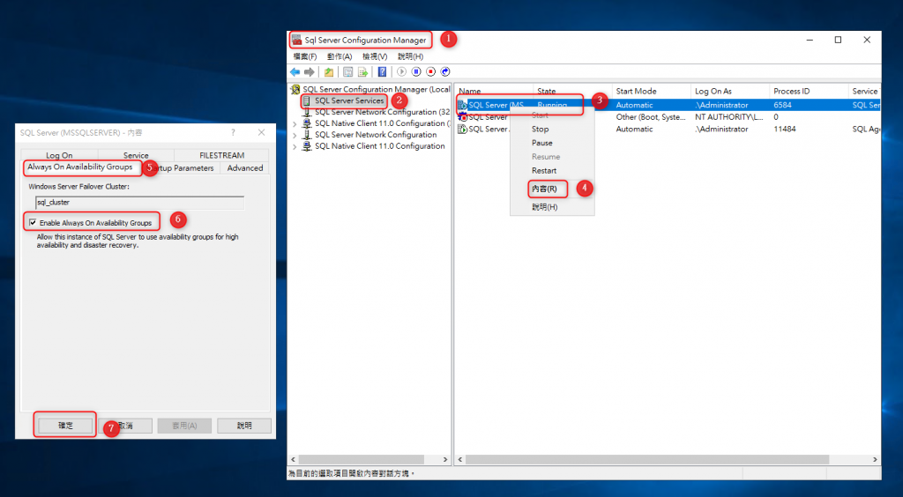
Task: Click icon beside SQL Server Network Configuration (32
Action: click(308, 112)
